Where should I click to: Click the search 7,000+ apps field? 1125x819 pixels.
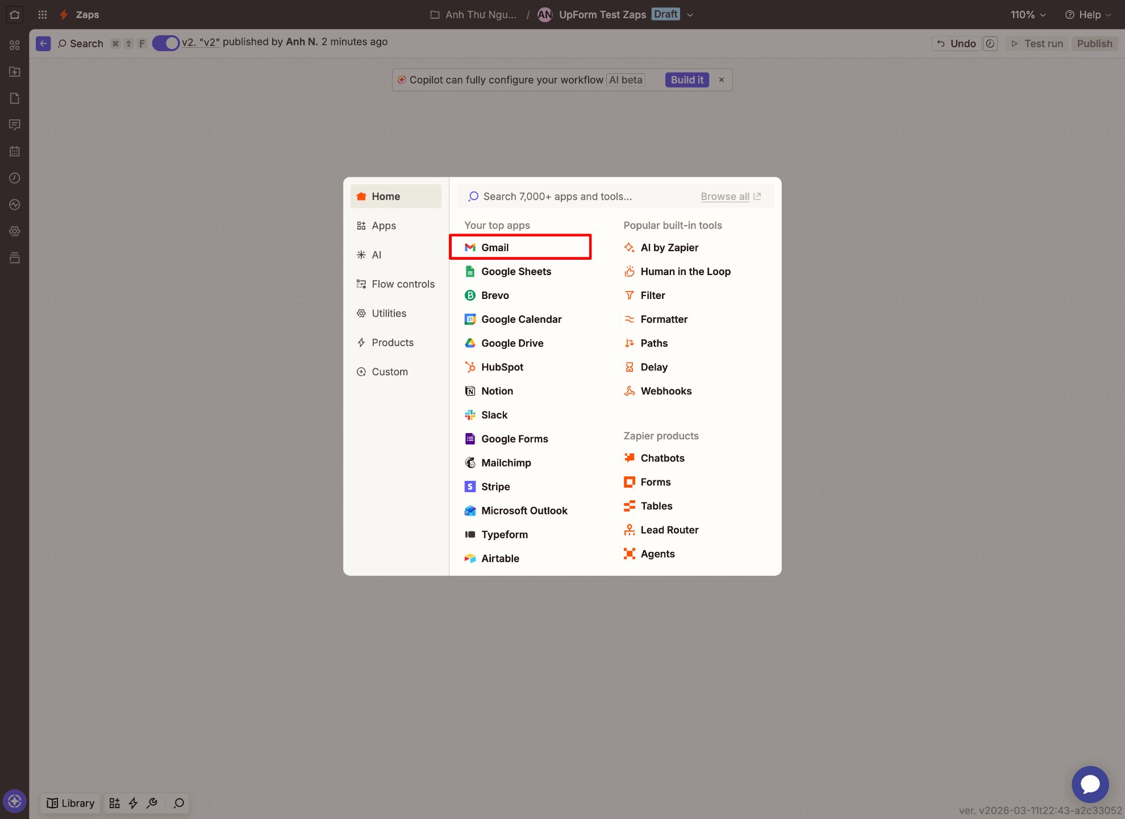(580, 197)
